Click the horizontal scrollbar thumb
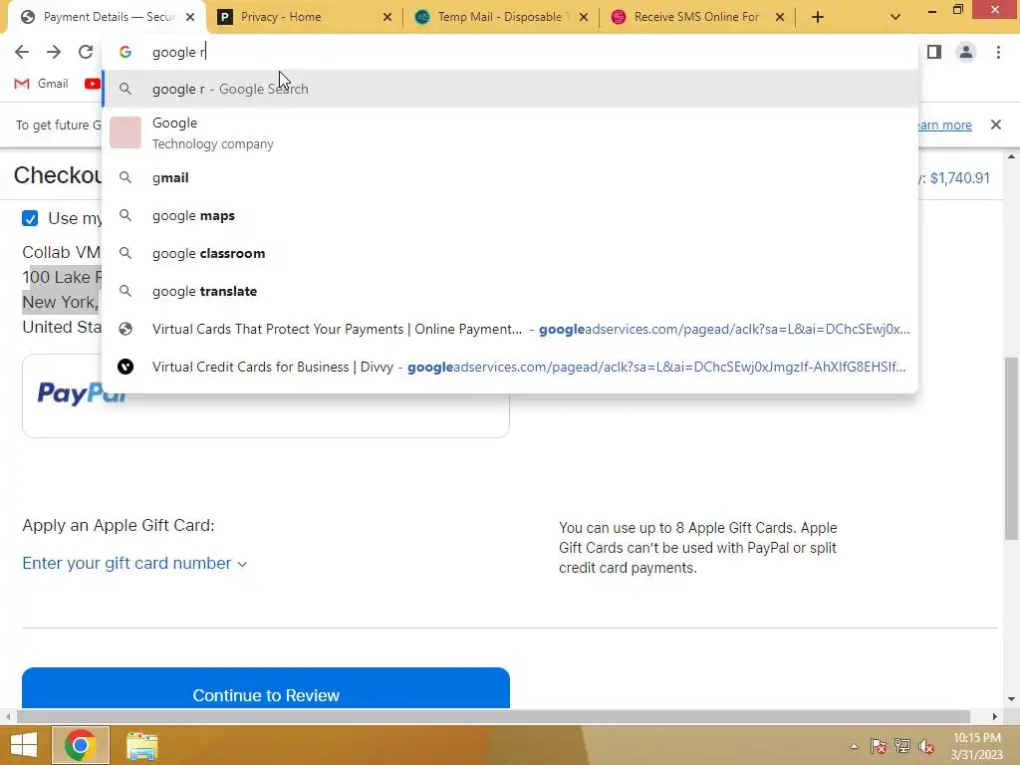Screen dimensions: 1020x765 pyautogui.click(x=493, y=716)
